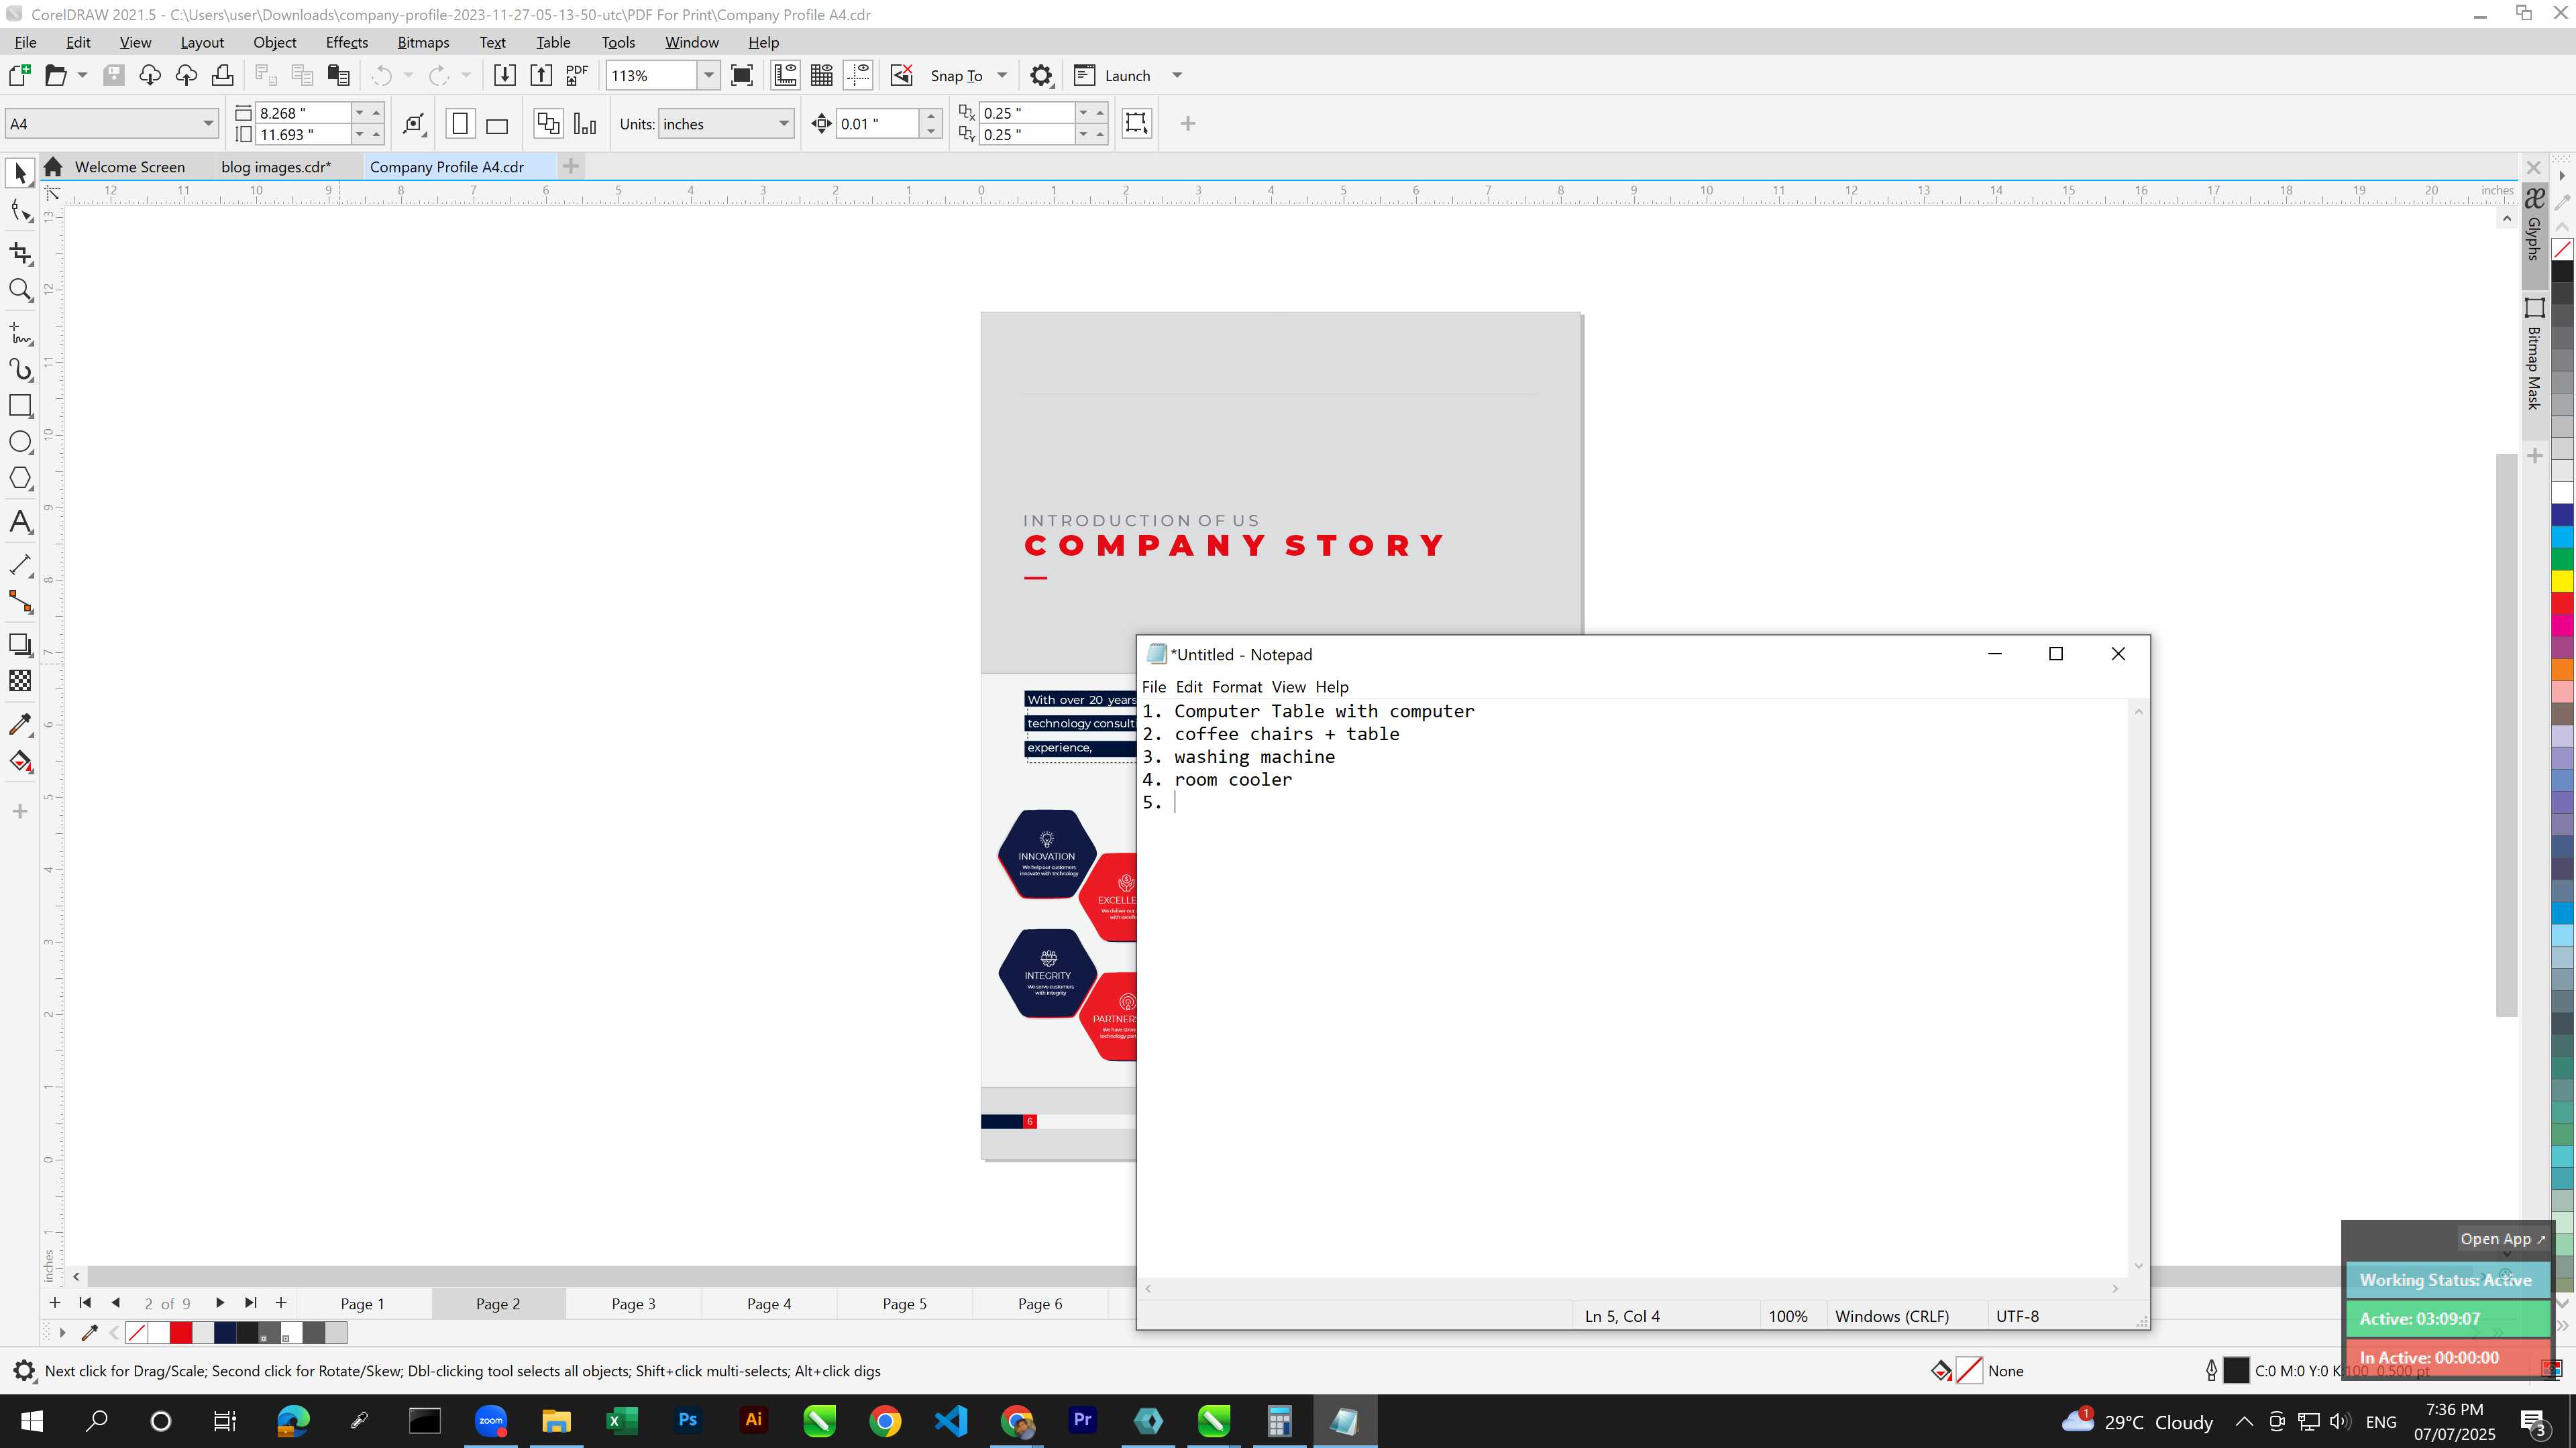
Task: Click the Print icon
Action: pyautogui.click(x=222, y=75)
